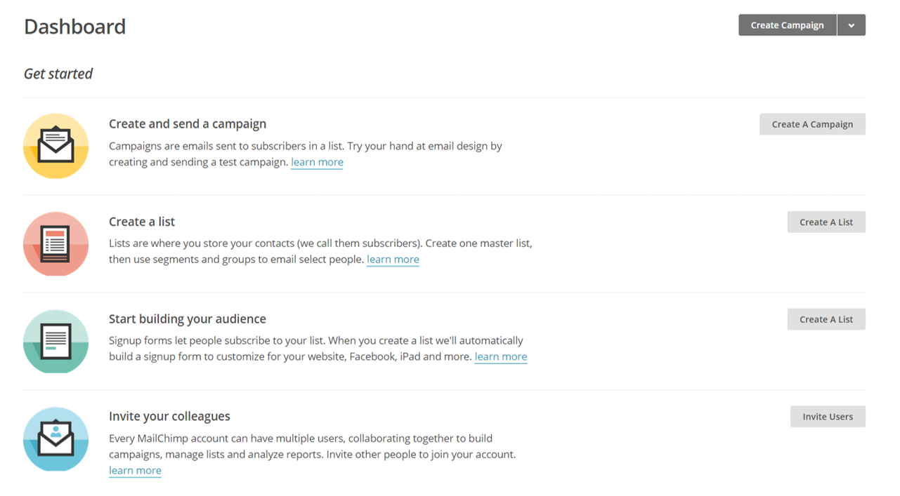900x496 pixels.
Task: Click the Get started section heading
Action: click(x=58, y=74)
